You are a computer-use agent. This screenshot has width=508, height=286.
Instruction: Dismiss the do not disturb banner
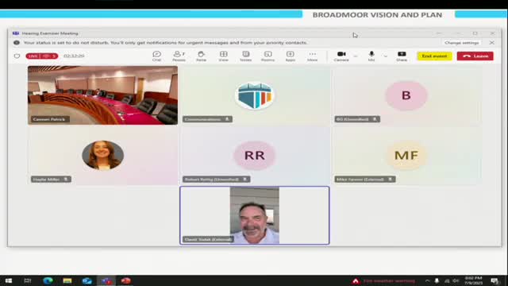click(x=492, y=43)
